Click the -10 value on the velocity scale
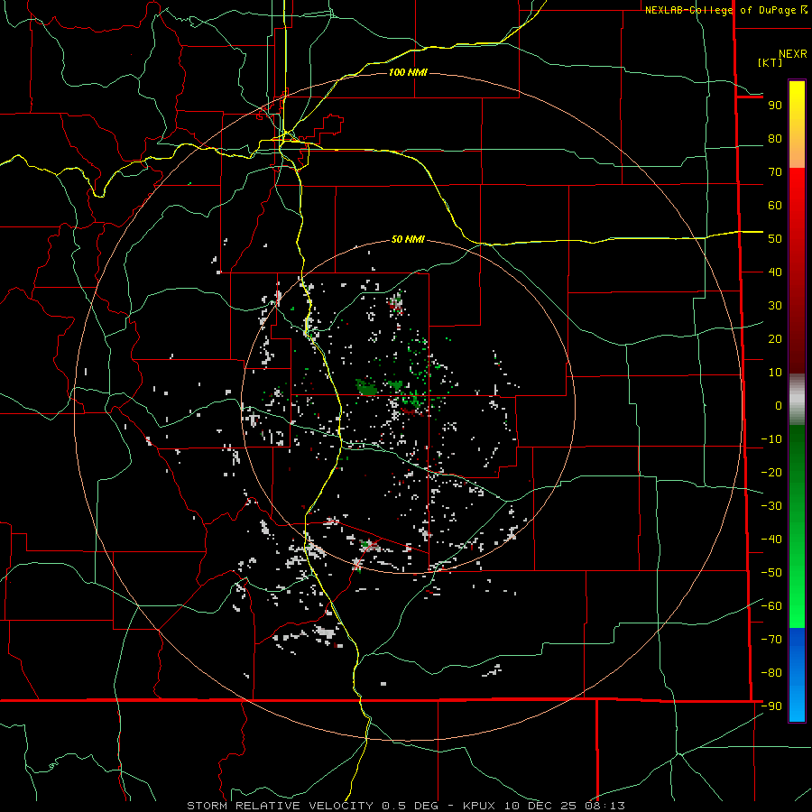 coord(771,439)
